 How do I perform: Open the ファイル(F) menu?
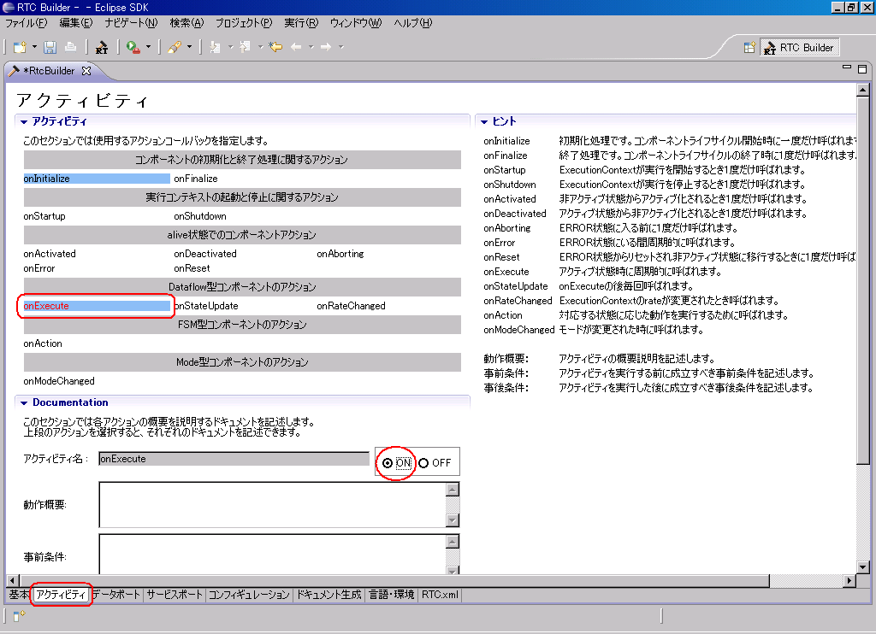pyautogui.click(x=27, y=23)
